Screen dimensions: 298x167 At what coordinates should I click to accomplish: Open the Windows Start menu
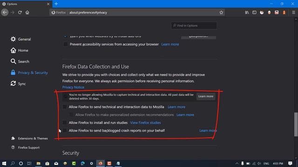coord(4,163)
